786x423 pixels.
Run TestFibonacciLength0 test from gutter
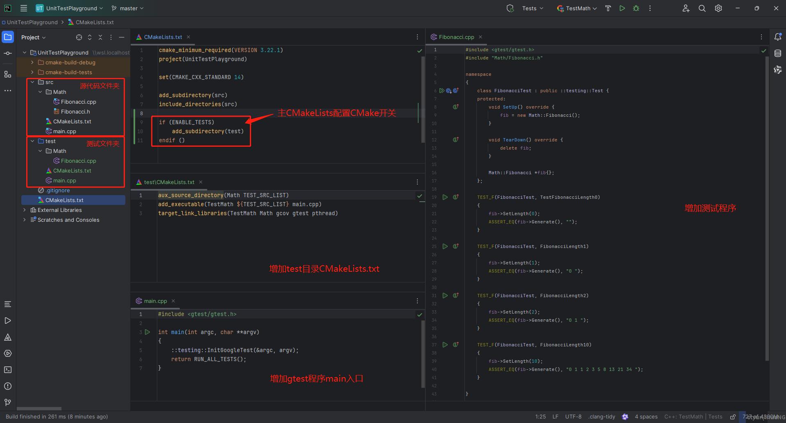point(445,197)
